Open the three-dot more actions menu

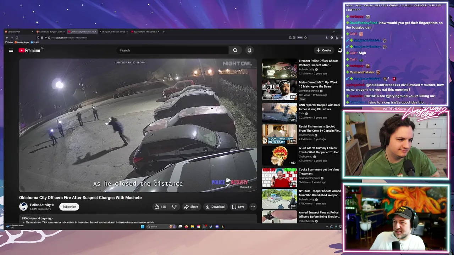pos(253,207)
